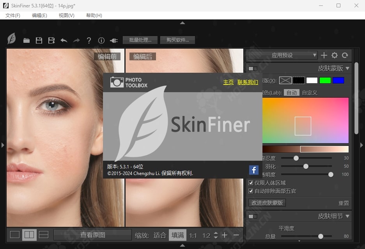The width and height of the screenshot is (365, 249).
Task: Choose the green mask color swatch
Action: click(325, 81)
